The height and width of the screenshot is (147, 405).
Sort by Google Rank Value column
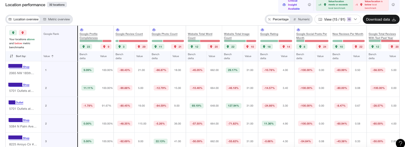(49, 56)
